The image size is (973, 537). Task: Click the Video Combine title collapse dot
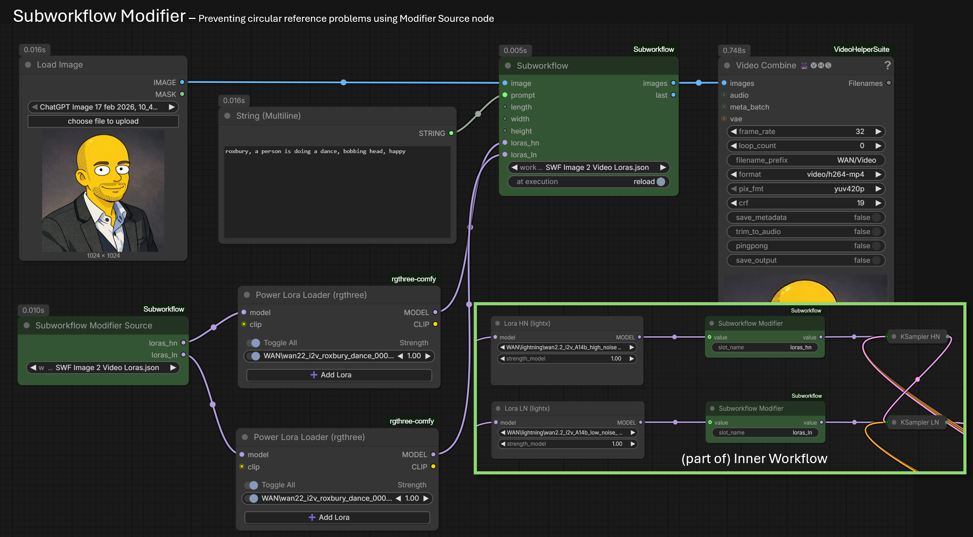727,65
